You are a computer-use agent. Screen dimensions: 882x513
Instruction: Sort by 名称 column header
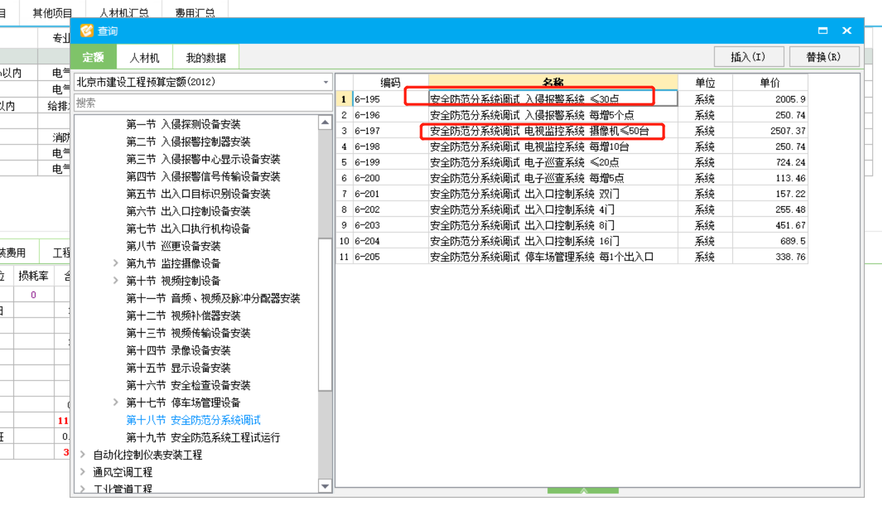click(x=553, y=82)
